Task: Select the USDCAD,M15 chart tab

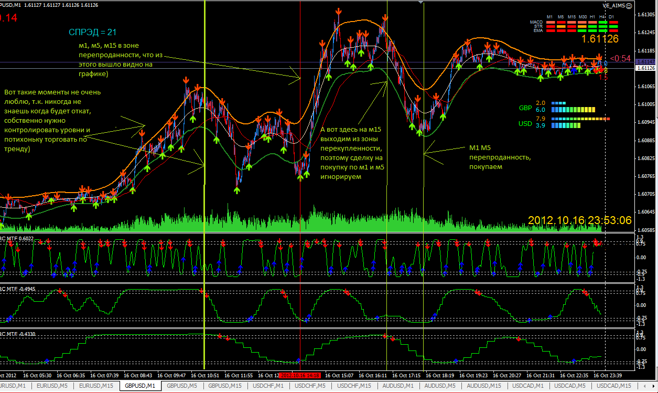Action: 614,386
